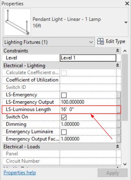Uncheck the Switch On checkbox
This screenshot has height=180, width=131.
pyautogui.click(x=64, y=117)
